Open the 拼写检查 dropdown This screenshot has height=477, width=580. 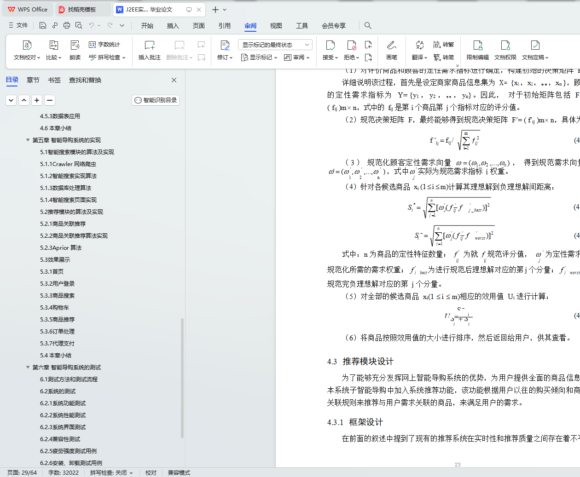pos(107,57)
